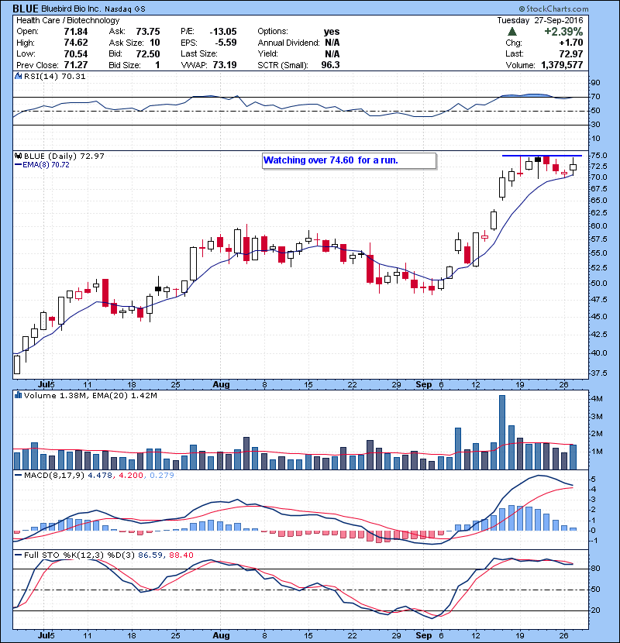Viewport: 620px width, 643px height.
Task: Click the VWAP value 73.19
Action: click(225, 65)
